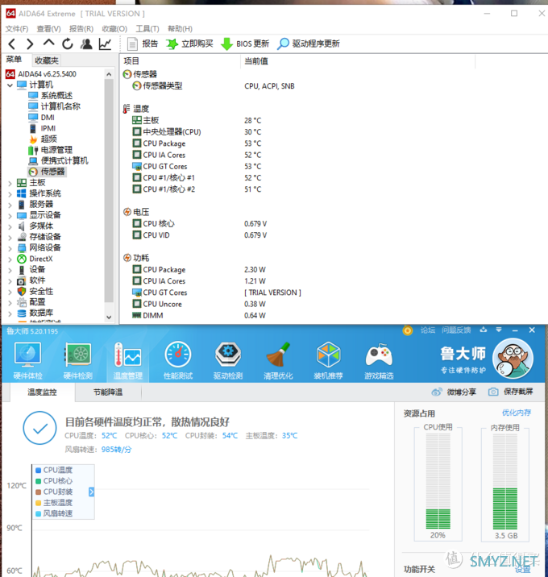This screenshot has height=577, width=548.
Task: Select 安全性 security tree item
Action: click(35, 292)
